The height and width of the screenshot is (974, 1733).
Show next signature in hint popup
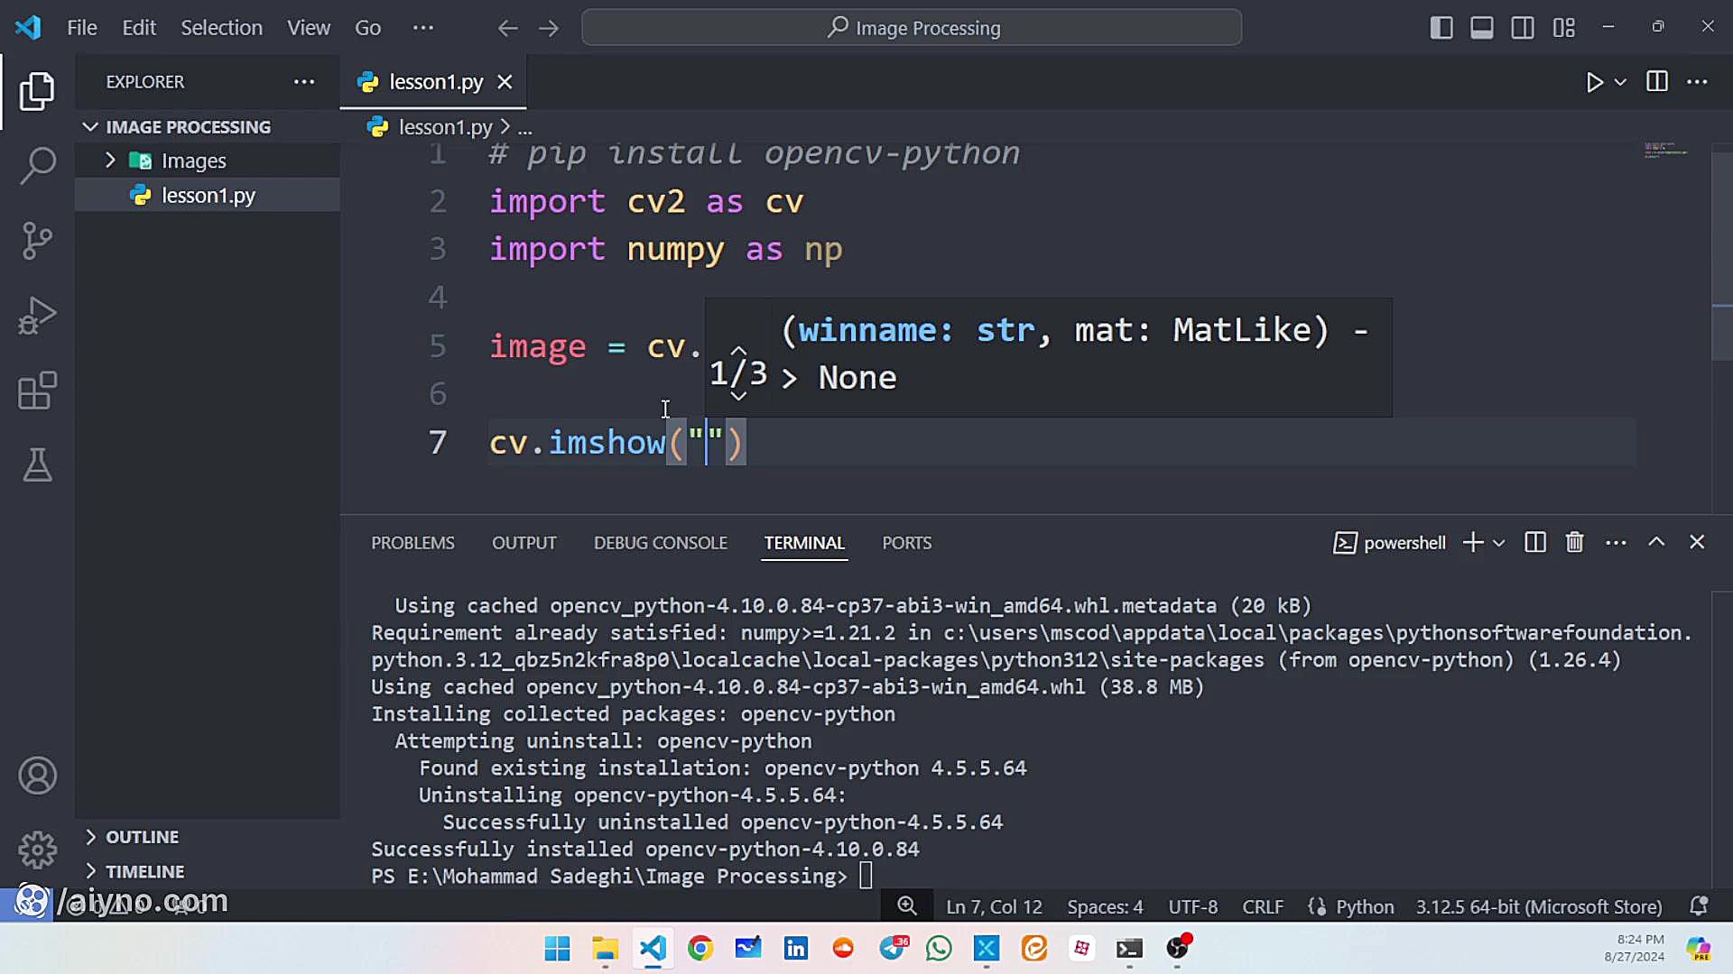(x=738, y=396)
